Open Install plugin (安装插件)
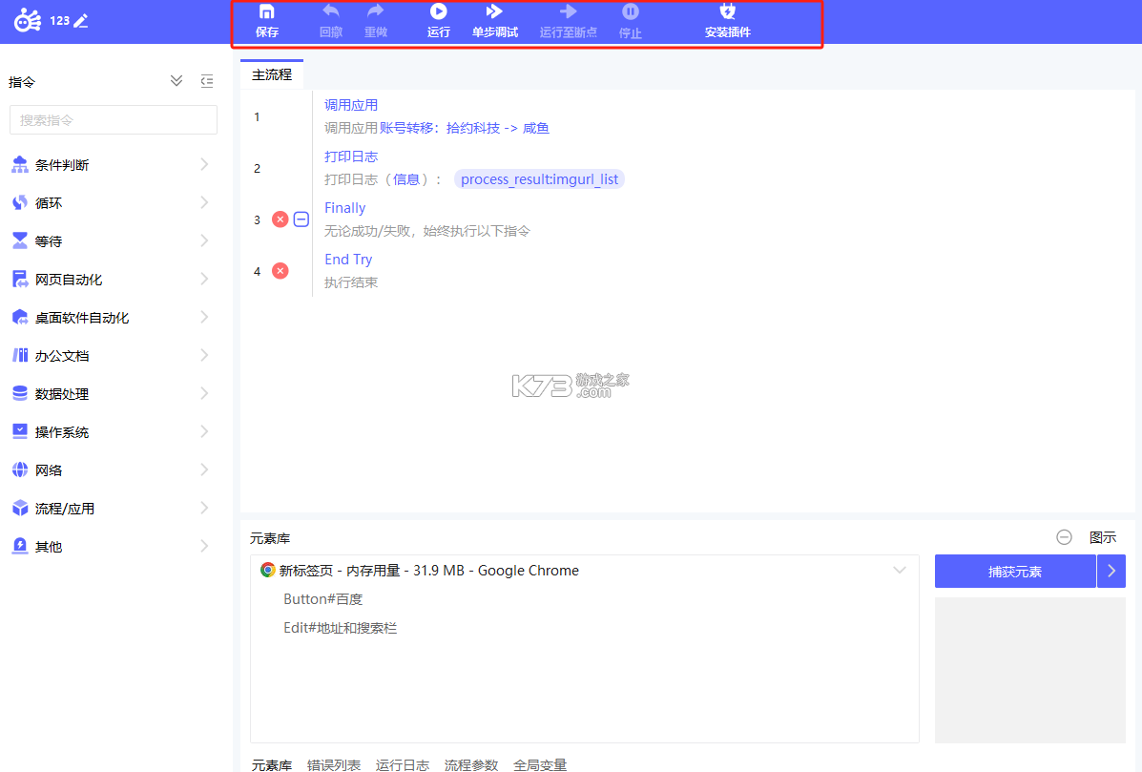The image size is (1142, 772). 728,20
